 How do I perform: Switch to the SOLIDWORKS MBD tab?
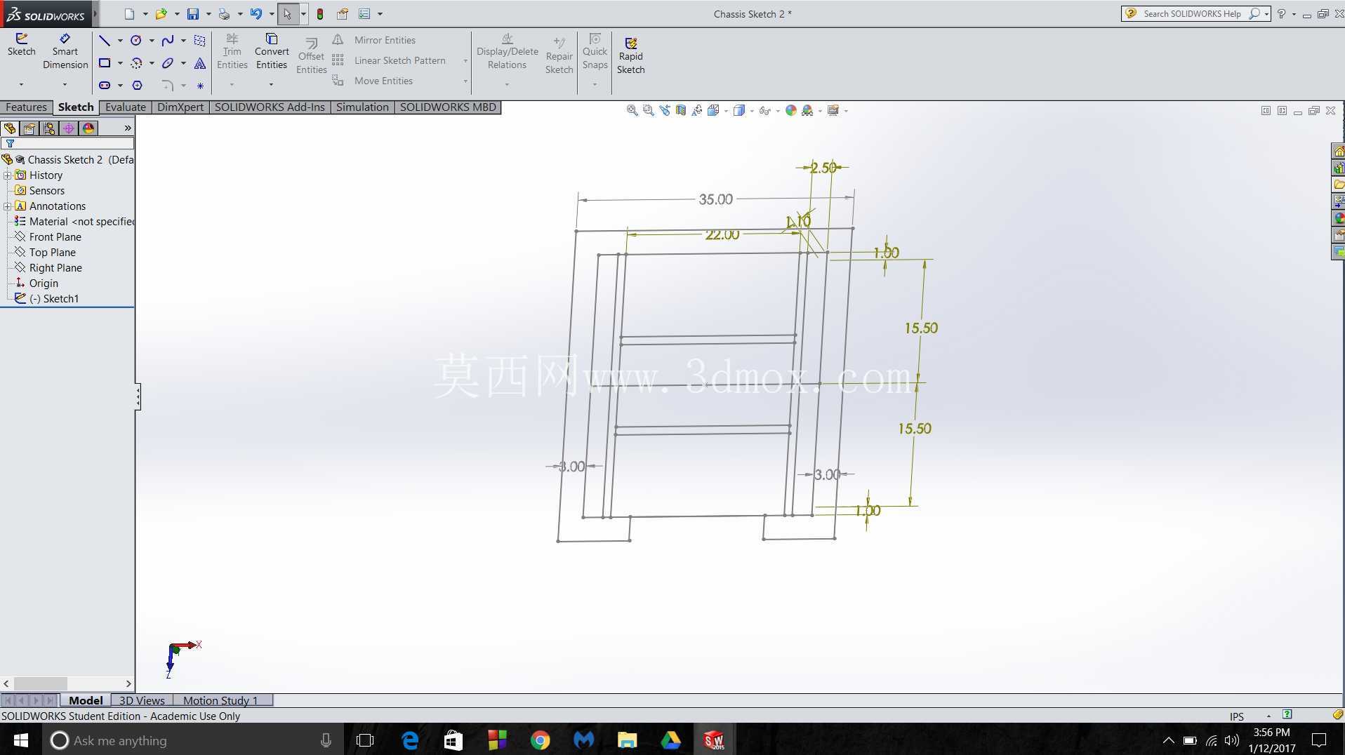448,107
